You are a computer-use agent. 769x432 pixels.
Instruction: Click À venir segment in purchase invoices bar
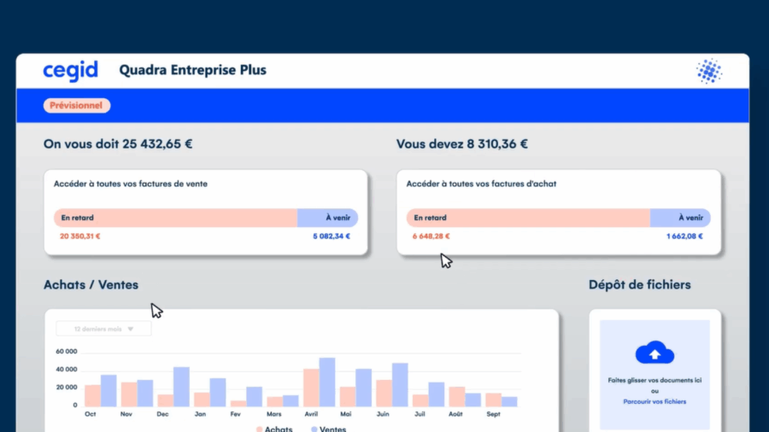(680, 218)
